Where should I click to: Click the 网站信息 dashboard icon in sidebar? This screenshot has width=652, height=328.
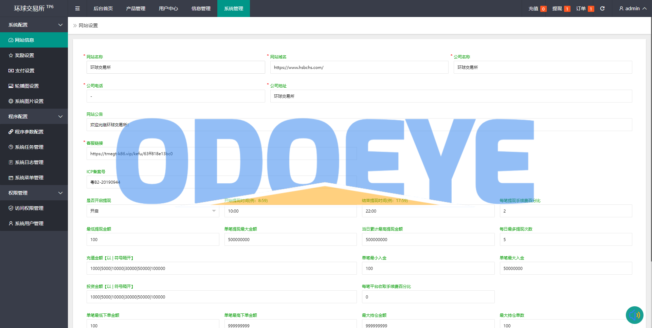11,40
